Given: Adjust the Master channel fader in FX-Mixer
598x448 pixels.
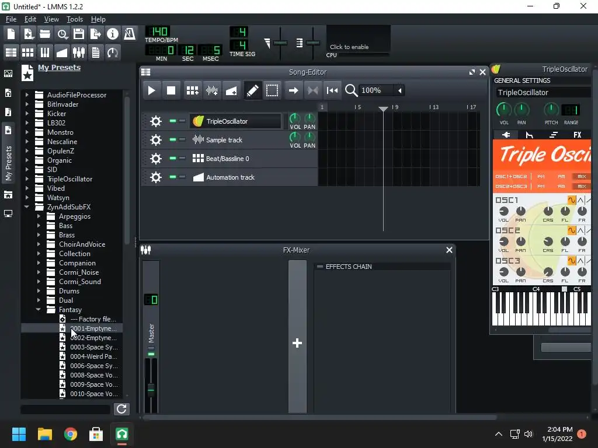Looking at the screenshot, I should pos(151,389).
